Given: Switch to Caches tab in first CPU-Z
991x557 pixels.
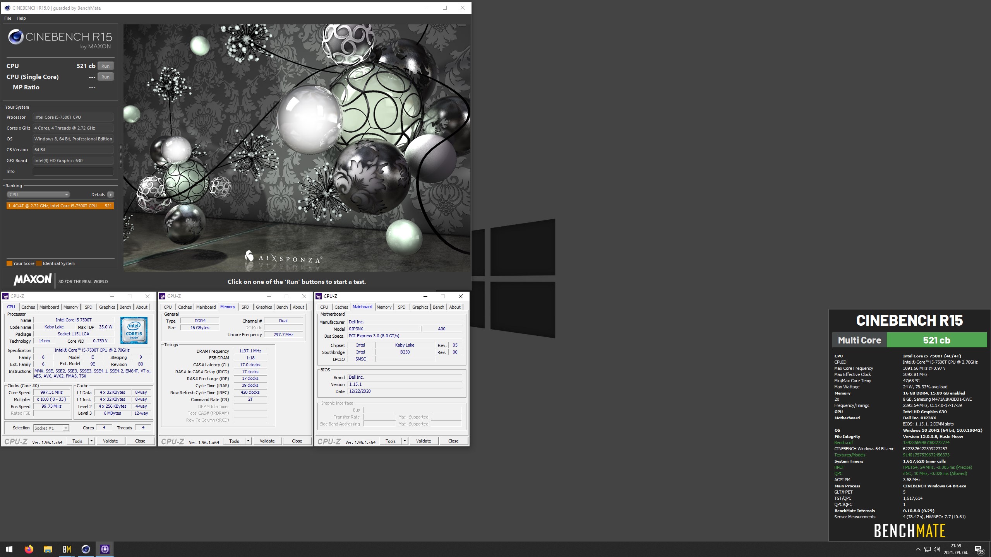Looking at the screenshot, I should tap(28, 307).
